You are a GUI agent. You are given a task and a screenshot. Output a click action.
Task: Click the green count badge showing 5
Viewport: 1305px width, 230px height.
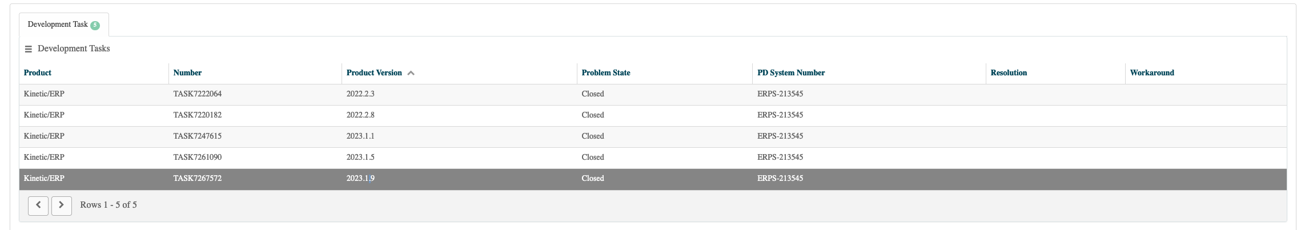tap(95, 25)
